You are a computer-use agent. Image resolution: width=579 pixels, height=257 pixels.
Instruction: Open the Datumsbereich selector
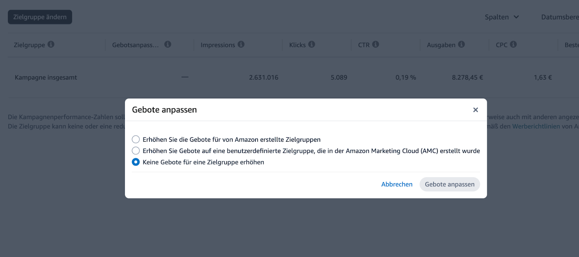coord(560,17)
